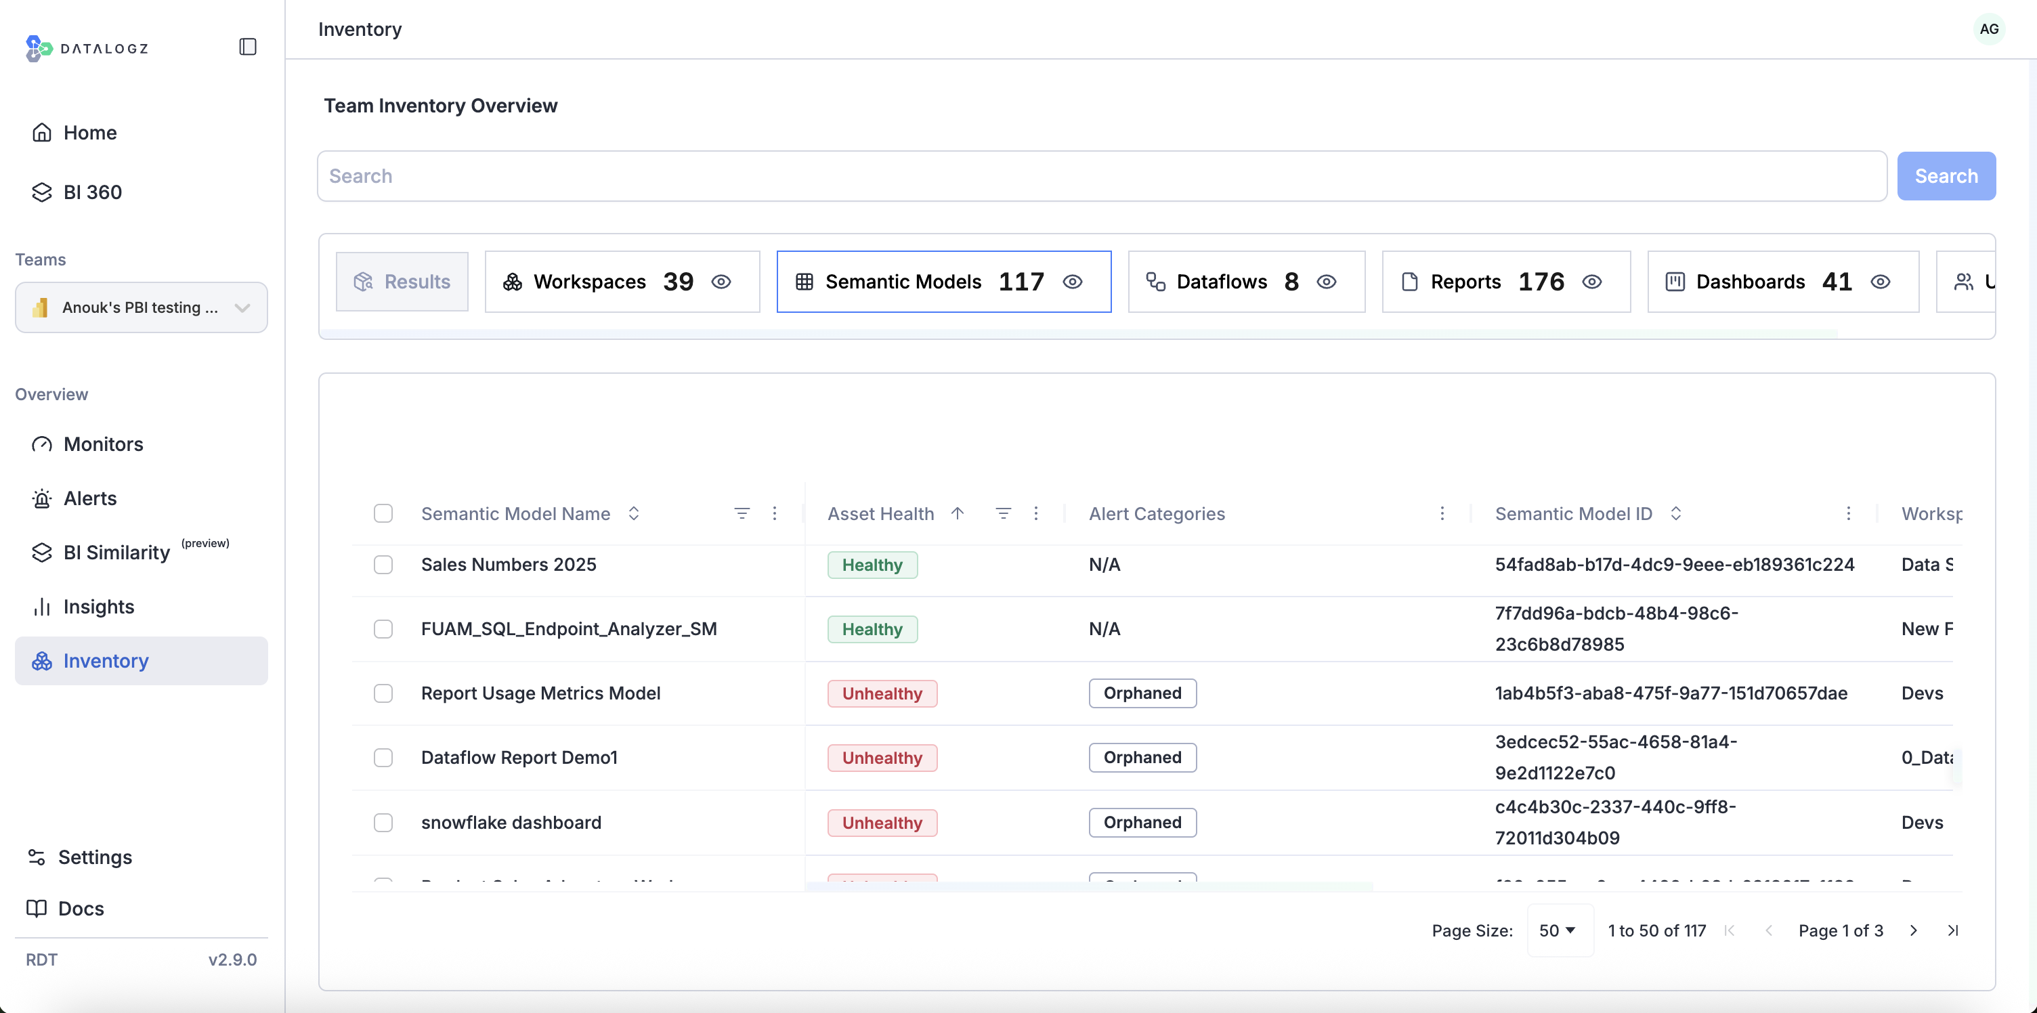This screenshot has width=2037, height=1013.
Task: Click the AG user avatar
Action: click(1988, 29)
